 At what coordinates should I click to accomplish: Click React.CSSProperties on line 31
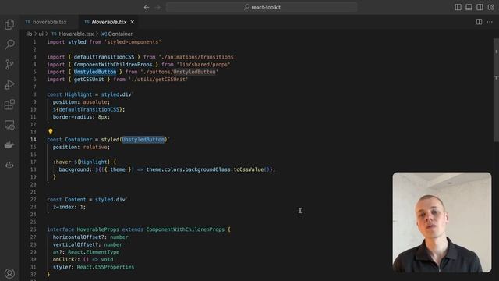pos(105,267)
